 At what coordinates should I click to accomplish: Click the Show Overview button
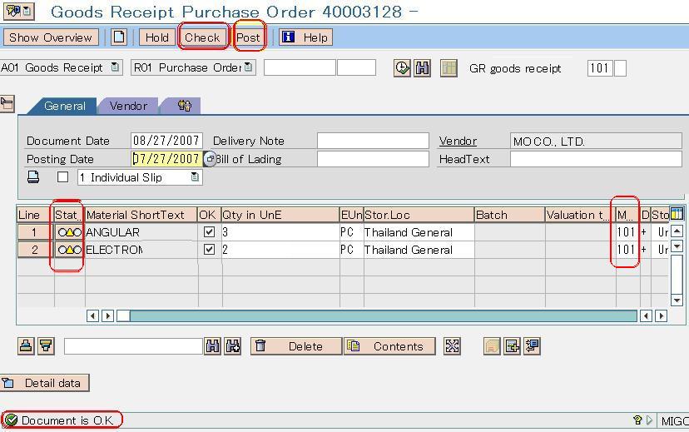click(x=51, y=37)
